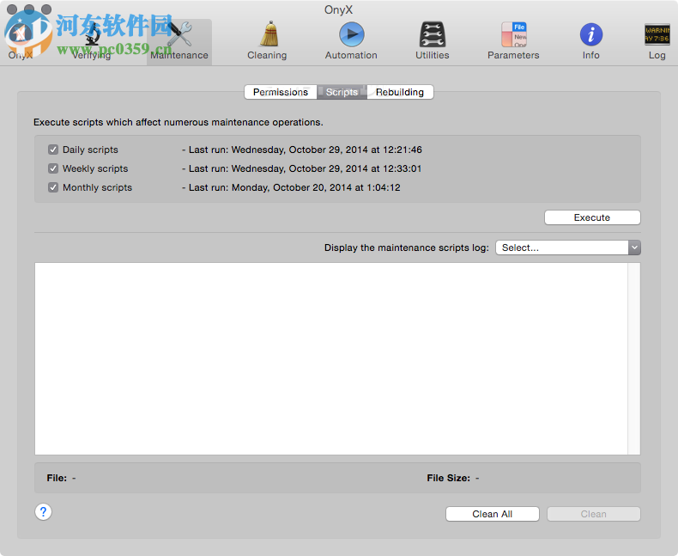Click the help question mark button
Viewport: 678px width, 556px height.
(x=43, y=512)
